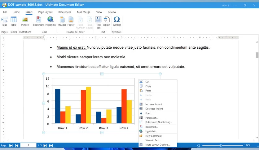The width and height of the screenshot is (259, 150).
Task: Click the zoom magnifier icon
Action: 199,146
